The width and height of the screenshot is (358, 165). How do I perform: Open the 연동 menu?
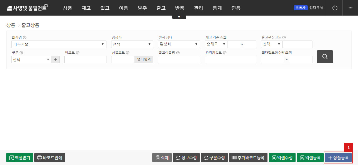point(236,8)
